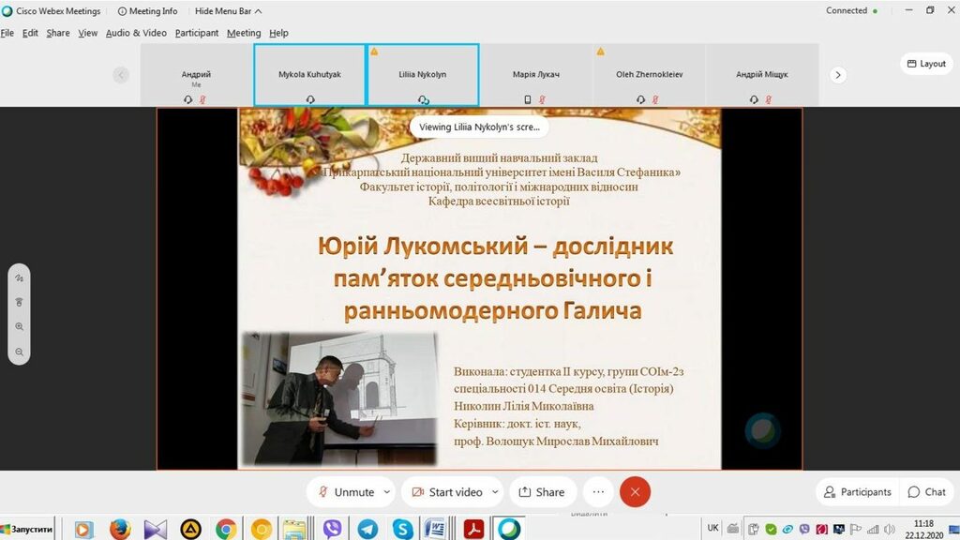
Task: Click the Share button
Action: pyautogui.click(x=542, y=492)
